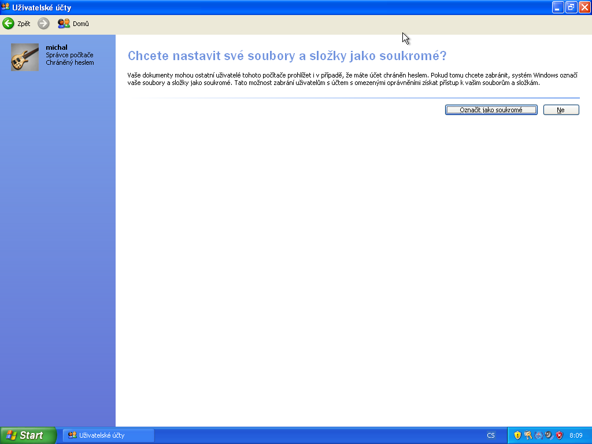This screenshot has width=592, height=444.
Task: Select Uživatelské účty taskbar button
Action: click(108, 435)
